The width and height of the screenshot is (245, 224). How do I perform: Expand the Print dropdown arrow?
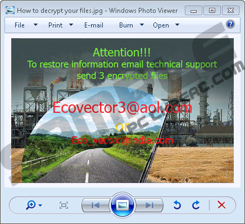(71, 25)
